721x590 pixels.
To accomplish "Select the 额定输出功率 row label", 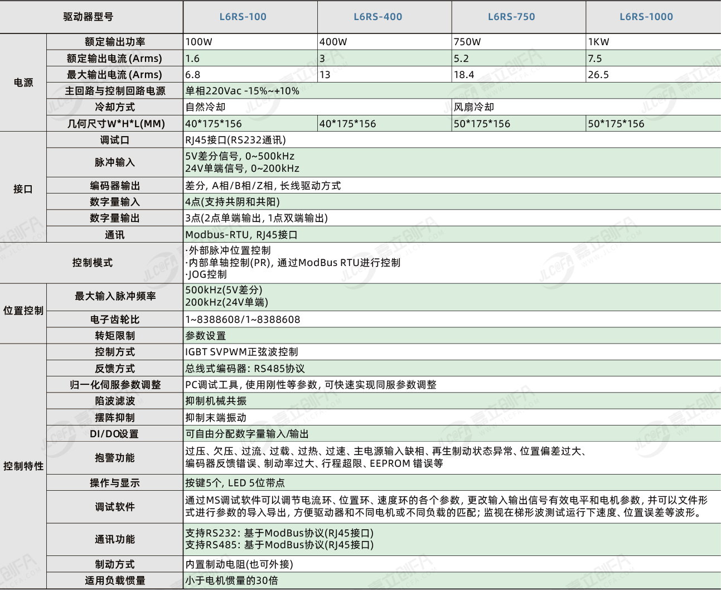I will (115, 42).
